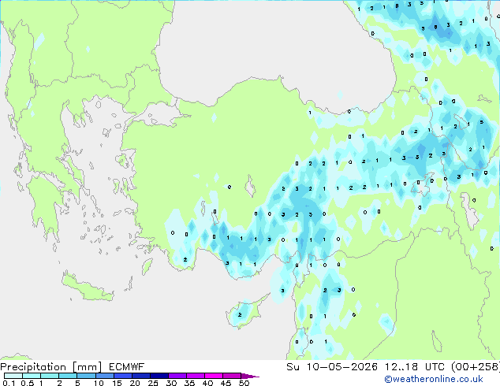500x386 pixels.
Task: Click the legend value label '25'
Action: [x=153, y=383]
